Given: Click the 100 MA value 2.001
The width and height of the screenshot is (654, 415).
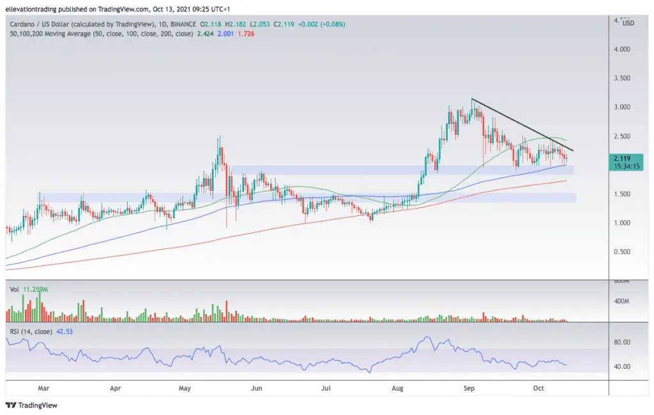Looking at the screenshot, I should pos(225,34).
